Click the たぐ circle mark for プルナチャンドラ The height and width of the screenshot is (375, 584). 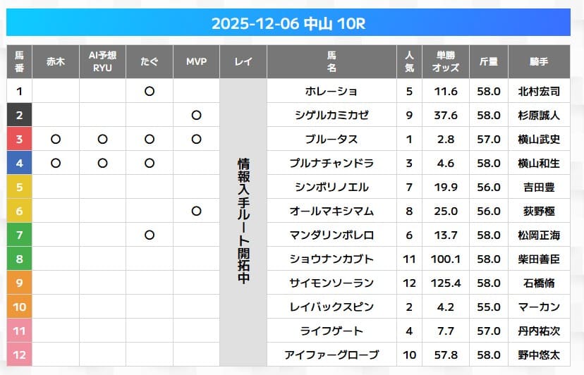(150, 163)
